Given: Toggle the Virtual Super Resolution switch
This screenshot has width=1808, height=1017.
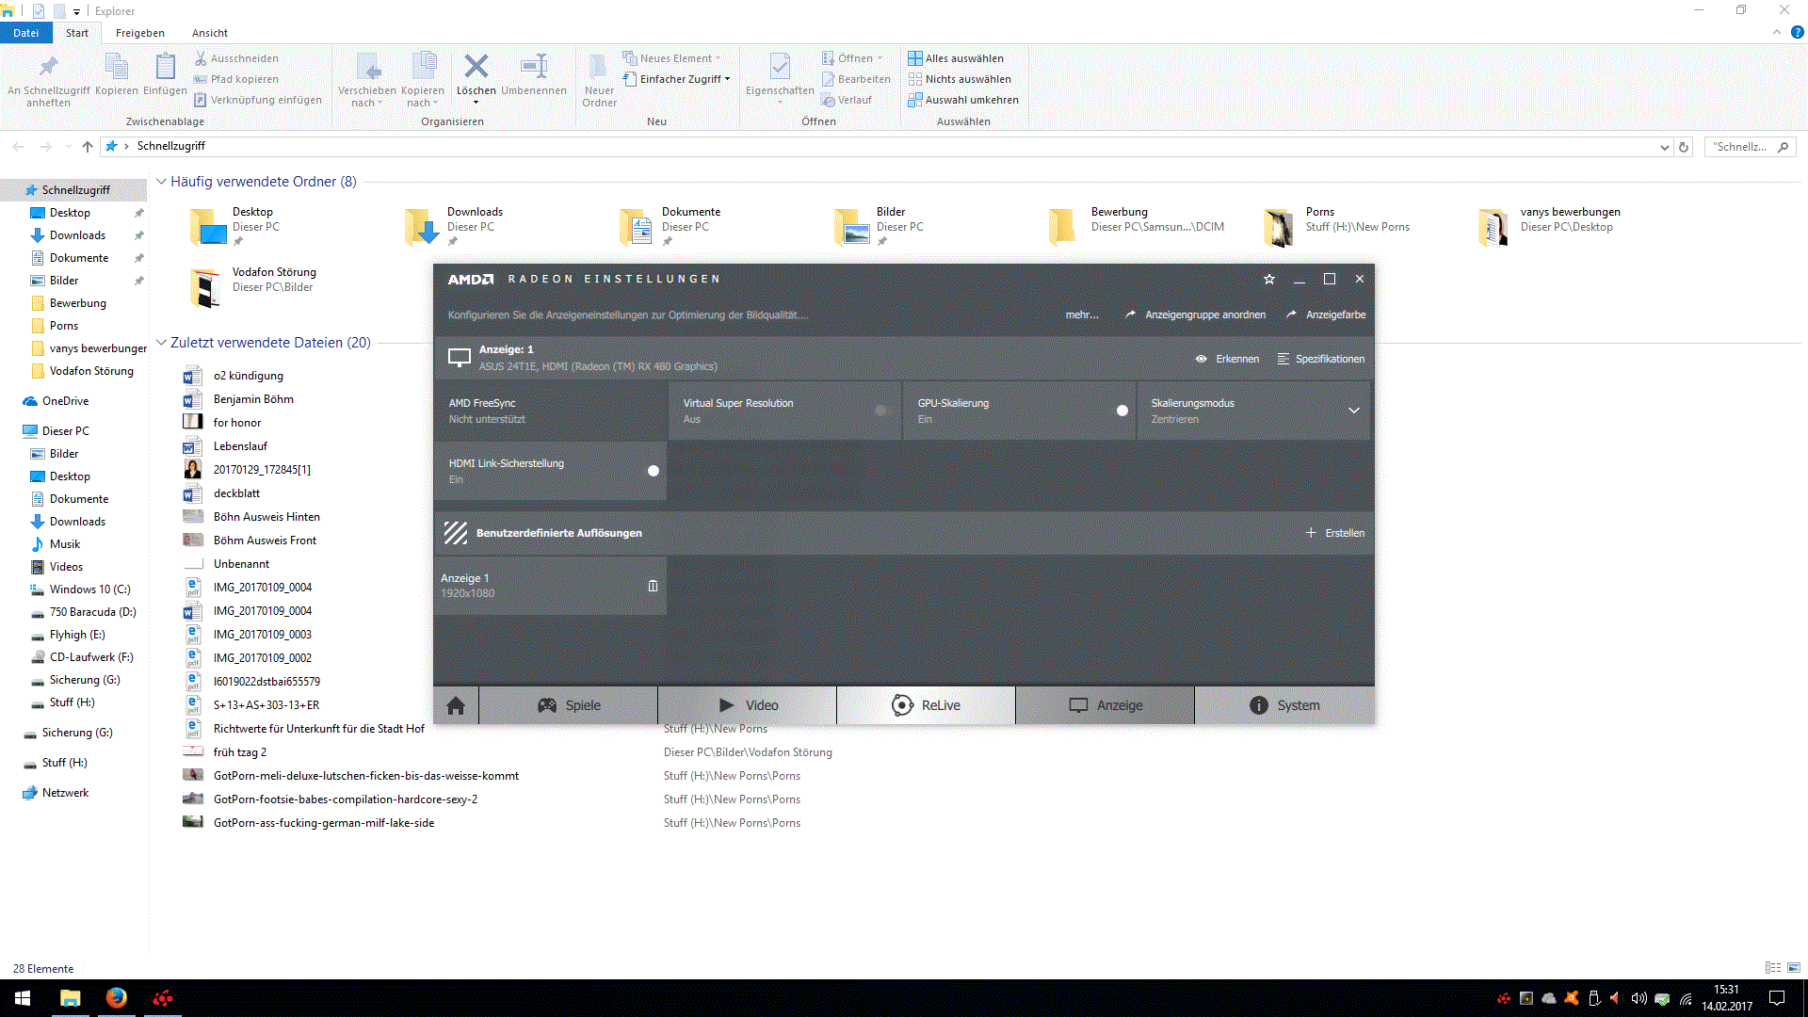Looking at the screenshot, I should (881, 411).
